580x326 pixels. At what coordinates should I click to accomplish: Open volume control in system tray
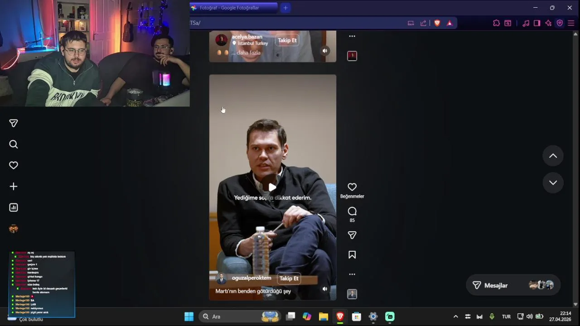[x=529, y=316]
